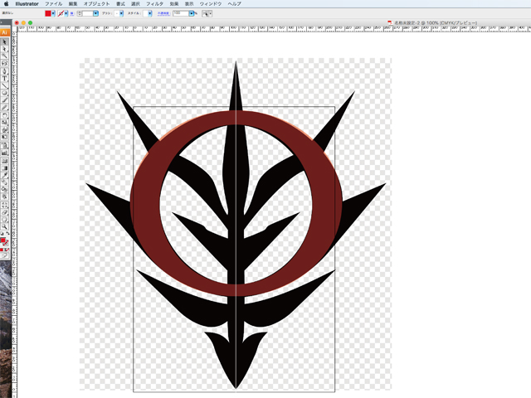Click the stroke none swatch in toolbox
Image resolution: width=531 pixels, height=398 pixels.
tap(6, 243)
